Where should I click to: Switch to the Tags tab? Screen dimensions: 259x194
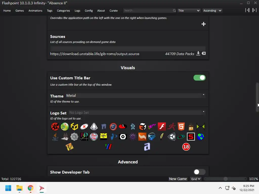coord(50,11)
